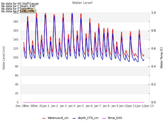Click the blue depth_CTD_cm legend swatch

[x=74, y=118]
